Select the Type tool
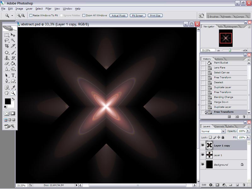Image resolution: width=252 pixels, height=189 pixels. tap(13, 75)
